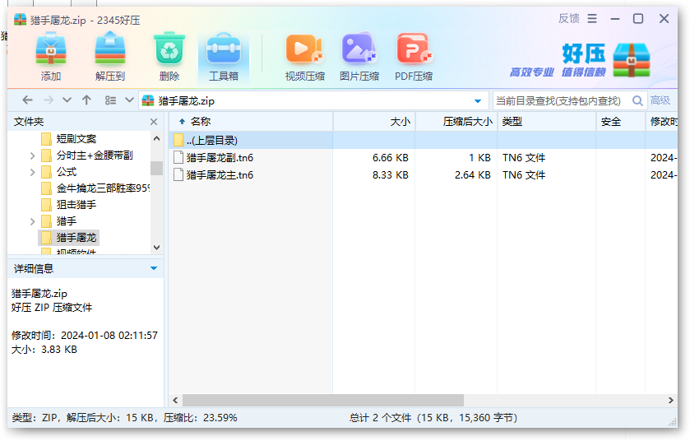Expand the address bar path dropdown
The image size is (690, 441).
478,101
